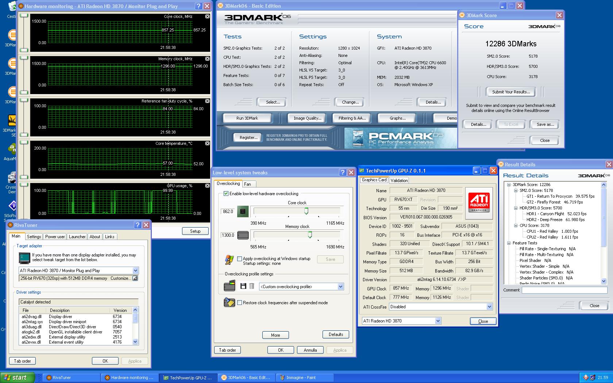Click Setup in Hardware monitoring window
The image size is (613, 383).
pyautogui.click(x=195, y=231)
